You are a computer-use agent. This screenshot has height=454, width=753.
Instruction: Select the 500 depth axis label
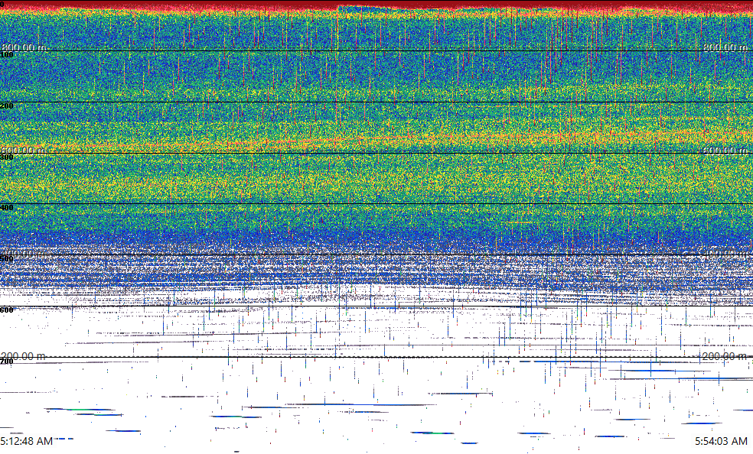[x=7, y=259]
